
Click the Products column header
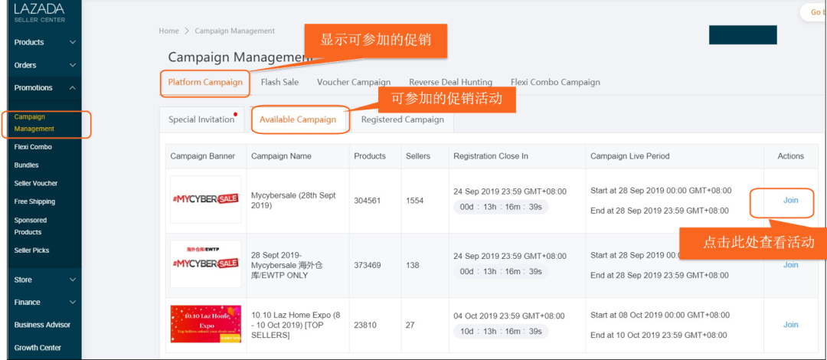pyautogui.click(x=370, y=156)
